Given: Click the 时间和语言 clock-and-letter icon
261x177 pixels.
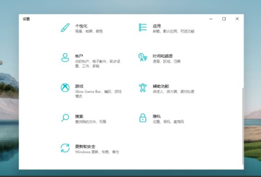Looking at the screenshot, I should 143,57.
